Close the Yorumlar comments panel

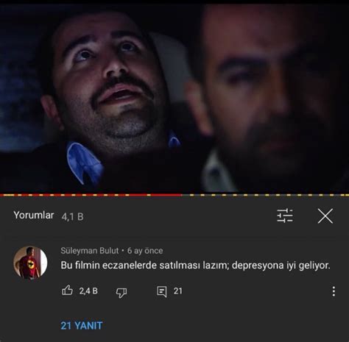click(x=325, y=216)
